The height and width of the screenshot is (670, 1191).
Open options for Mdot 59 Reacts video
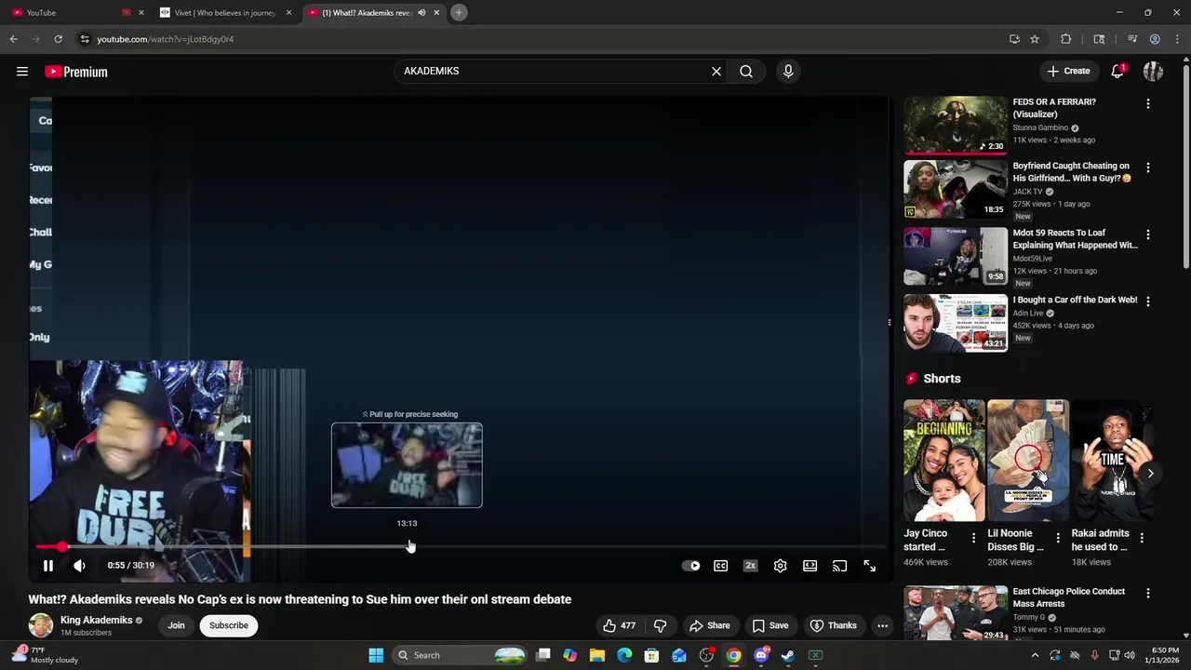pos(1148,235)
